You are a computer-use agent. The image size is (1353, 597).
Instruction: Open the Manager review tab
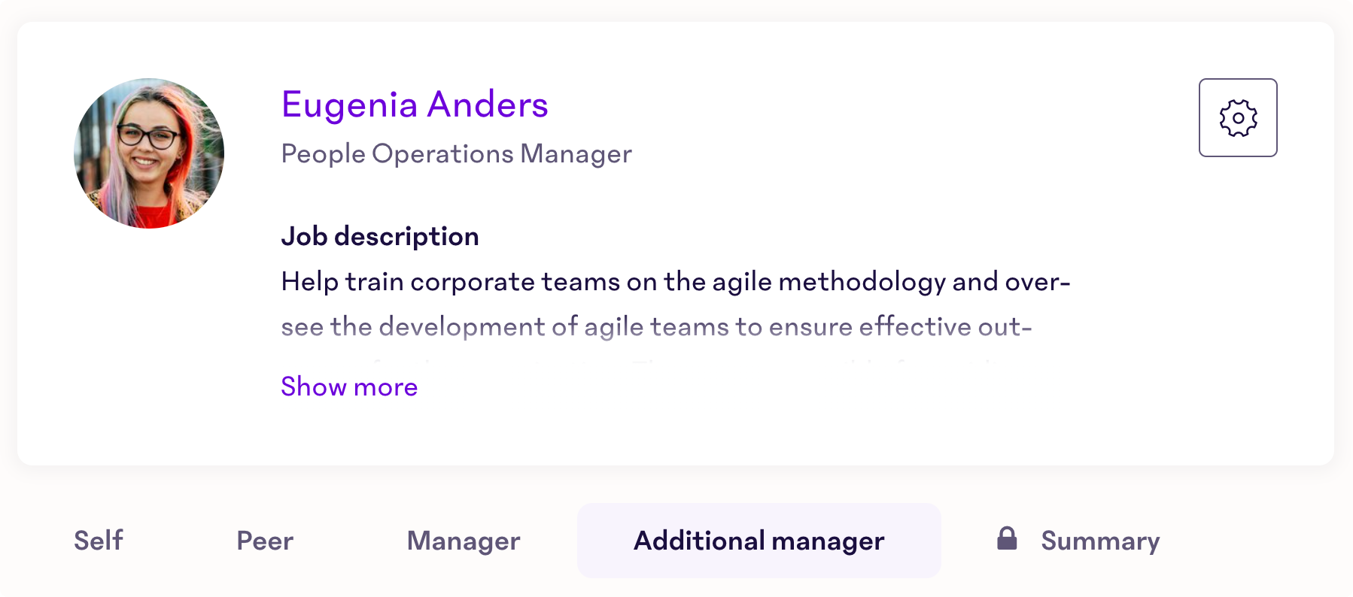464,541
